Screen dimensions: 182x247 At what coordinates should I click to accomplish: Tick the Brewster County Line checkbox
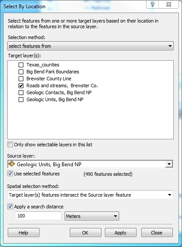(x=21, y=79)
